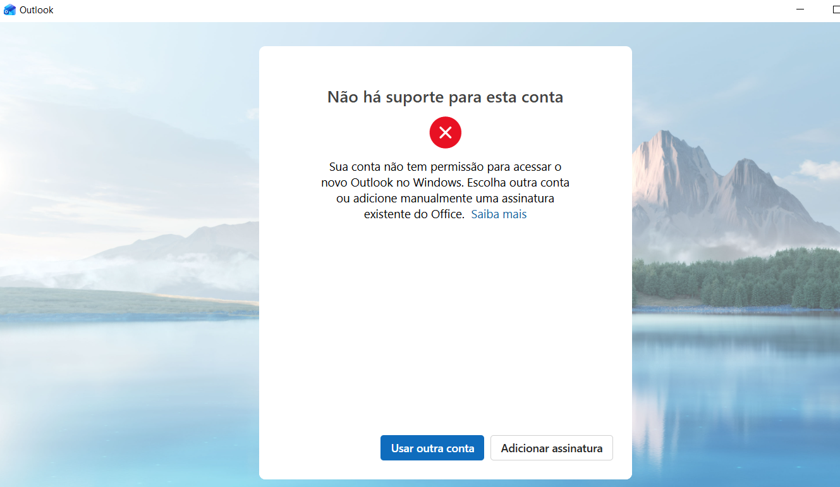
Task: Click the lake water at bottom left
Action: click(x=126, y=411)
